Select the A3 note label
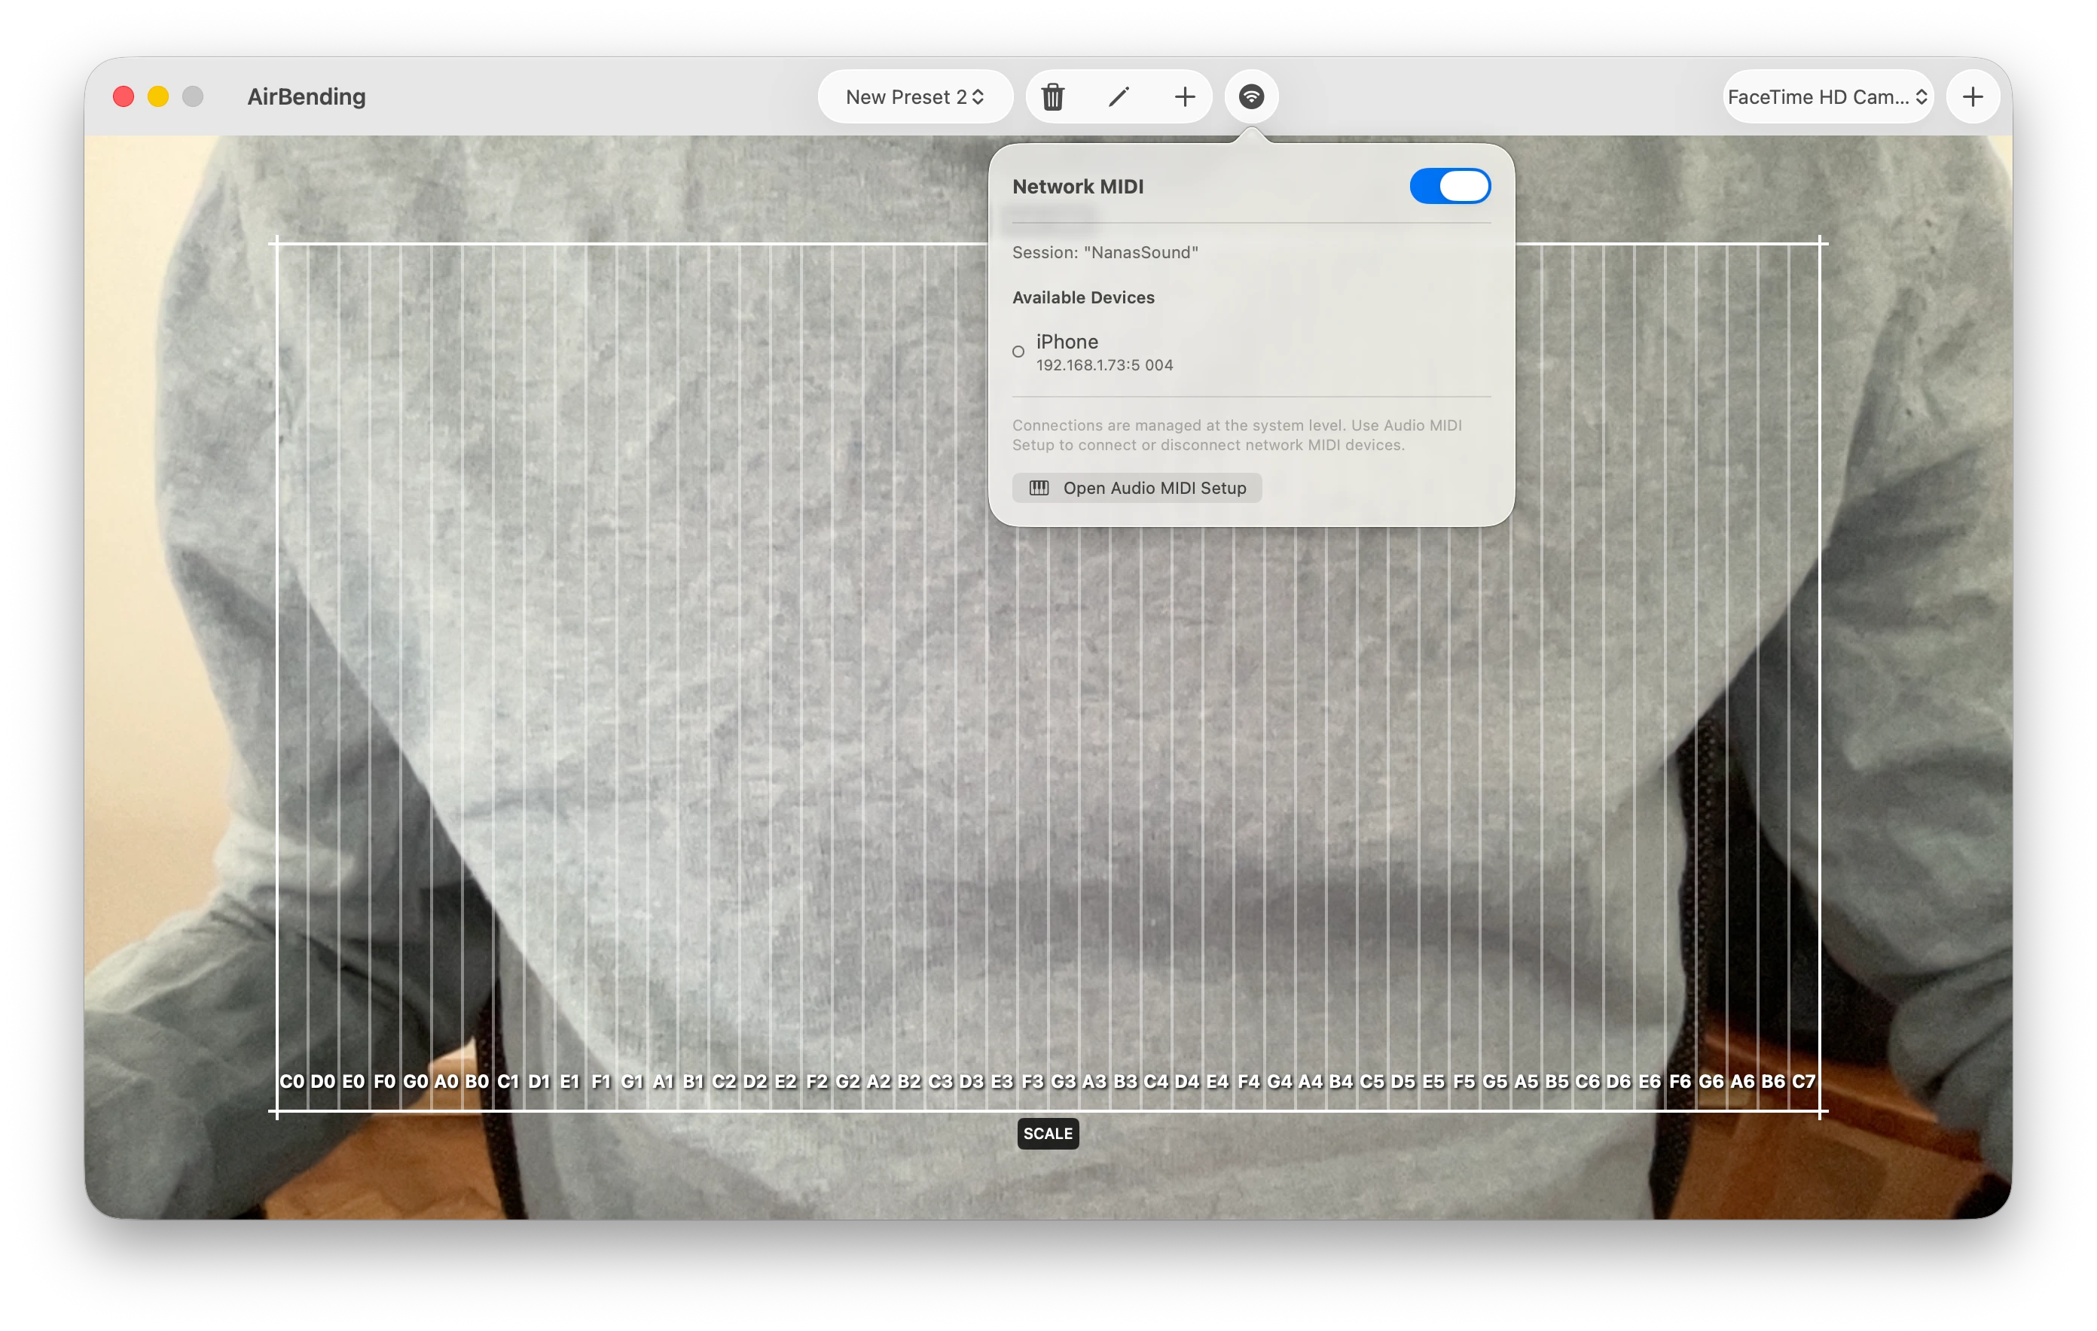 [1094, 1081]
